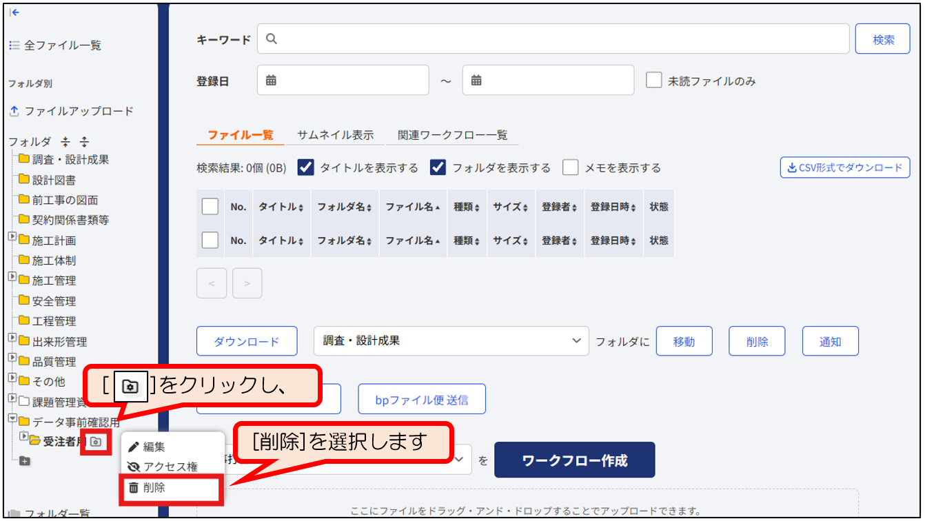Switch to the ファイル一覧 tab
This screenshot has height=521, width=925.
pos(241,135)
